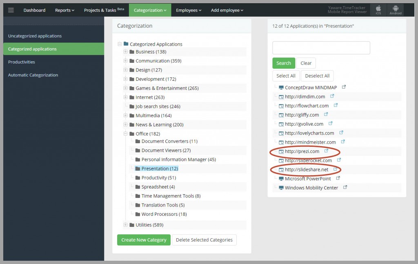Open the Categorization dropdown menu

click(x=150, y=10)
